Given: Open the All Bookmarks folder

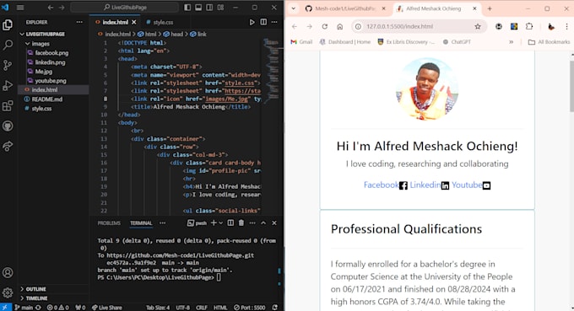Looking at the screenshot, I should [x=550, y=42].
